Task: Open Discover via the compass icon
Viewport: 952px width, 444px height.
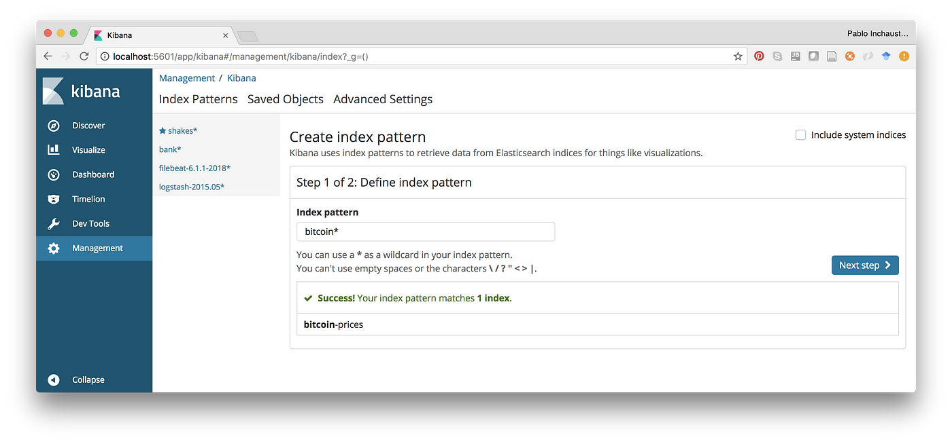Action: [x=54, y=126]
